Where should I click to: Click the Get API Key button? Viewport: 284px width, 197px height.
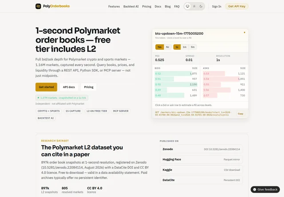click(237, 6)
